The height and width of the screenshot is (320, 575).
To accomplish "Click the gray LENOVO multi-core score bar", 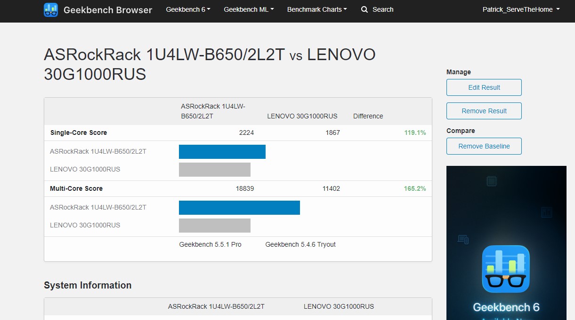I will [214, 226].
